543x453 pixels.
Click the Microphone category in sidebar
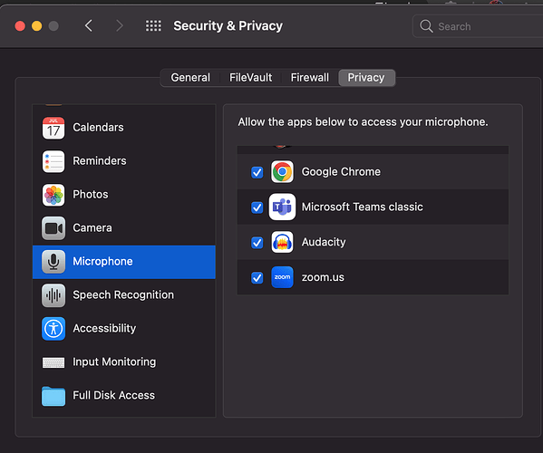click(124, 262)
